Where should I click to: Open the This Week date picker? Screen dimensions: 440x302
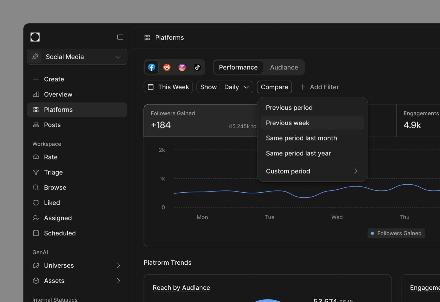tap(168, 87)
